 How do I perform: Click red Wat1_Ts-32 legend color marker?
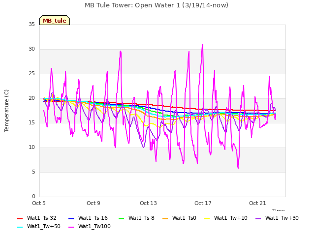point(20,218)
